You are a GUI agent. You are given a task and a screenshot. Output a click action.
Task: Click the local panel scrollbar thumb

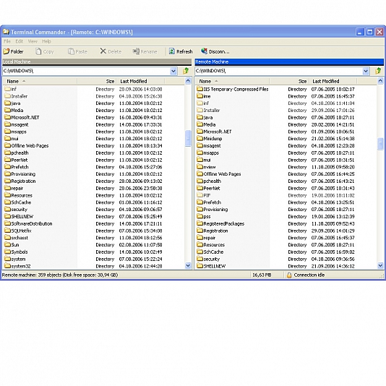pyautogui.click(x=188, y=138)
